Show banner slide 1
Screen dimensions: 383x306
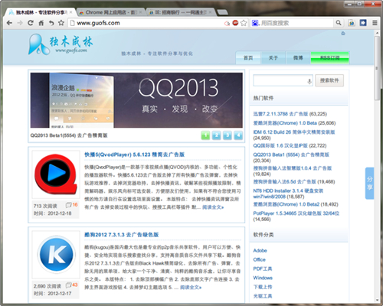tap(205, 135)
